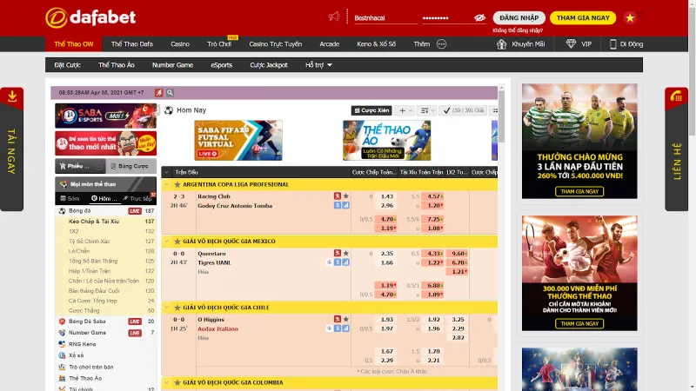Screen dimensions: 696x391
Task: Click the match list scrollbar thumb
Action: [x=501, y=116]
